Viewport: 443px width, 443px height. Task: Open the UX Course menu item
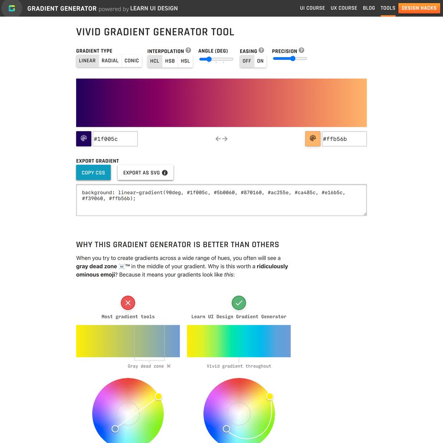[x=344, y=8]
